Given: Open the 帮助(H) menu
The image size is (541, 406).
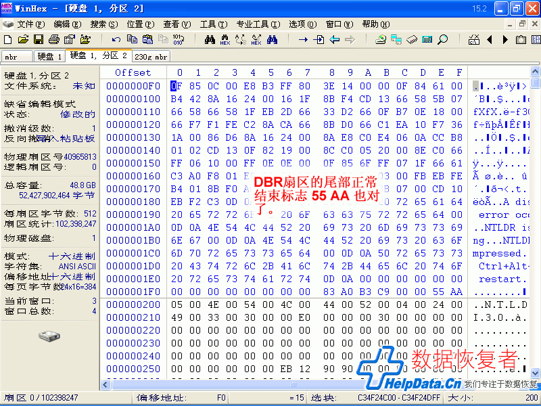Looking at the screenshot, I should (376, 24).
